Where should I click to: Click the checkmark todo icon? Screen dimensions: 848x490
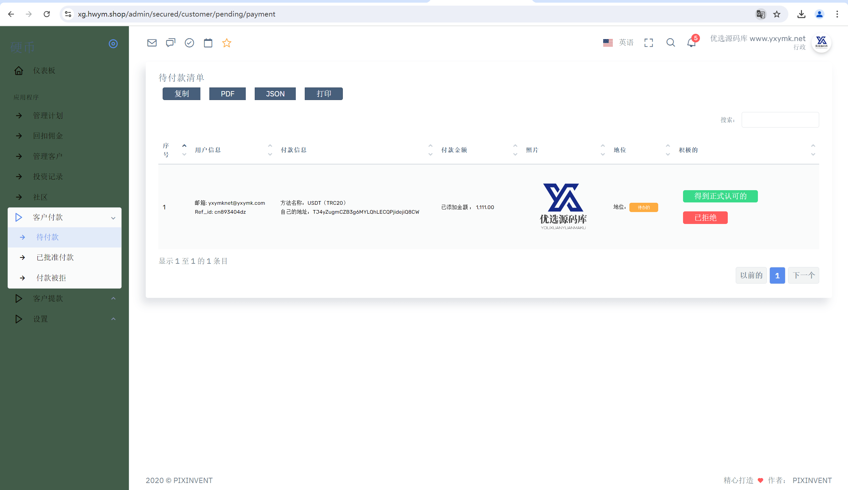pos(189,43)
